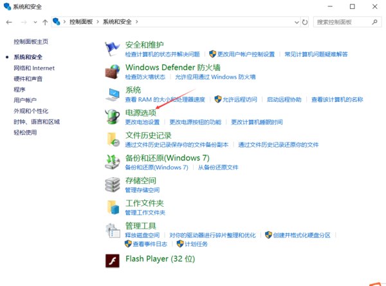Click 更改计算机睡眠时间 link
The height and width of the screenshot is (286, 386).
257,122
